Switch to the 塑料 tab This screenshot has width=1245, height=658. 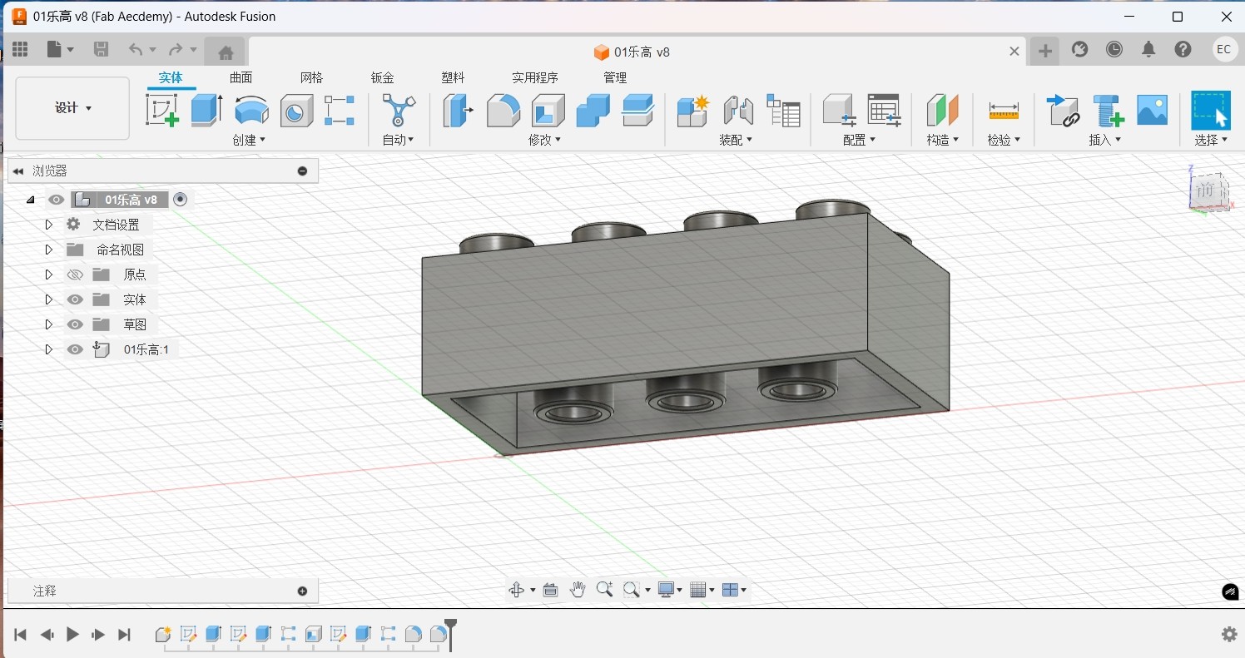(x=453, y=77)
